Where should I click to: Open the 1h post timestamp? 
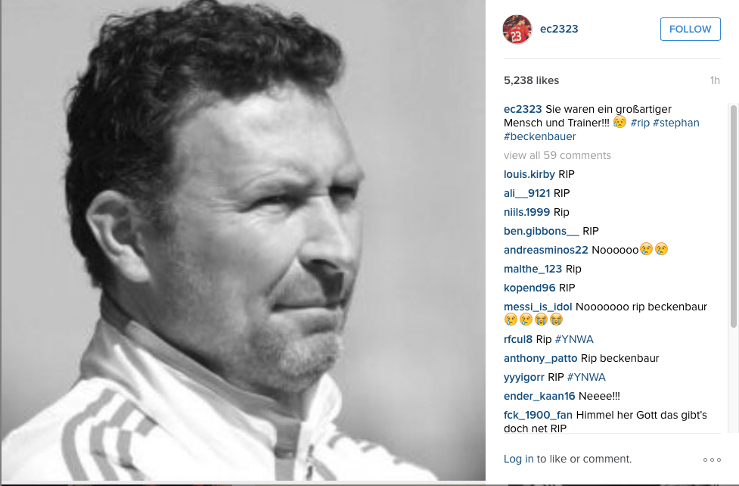tap(715, 81)
